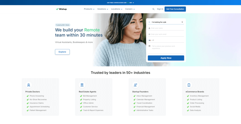This screenshot has height=124, width=241.
Task: Focus the previous work experience textarea
Action: (x=166, y=49)
